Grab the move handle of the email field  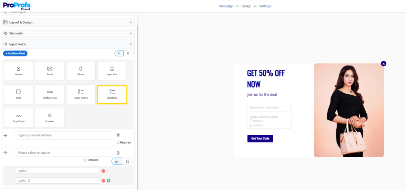pos(5,136)
